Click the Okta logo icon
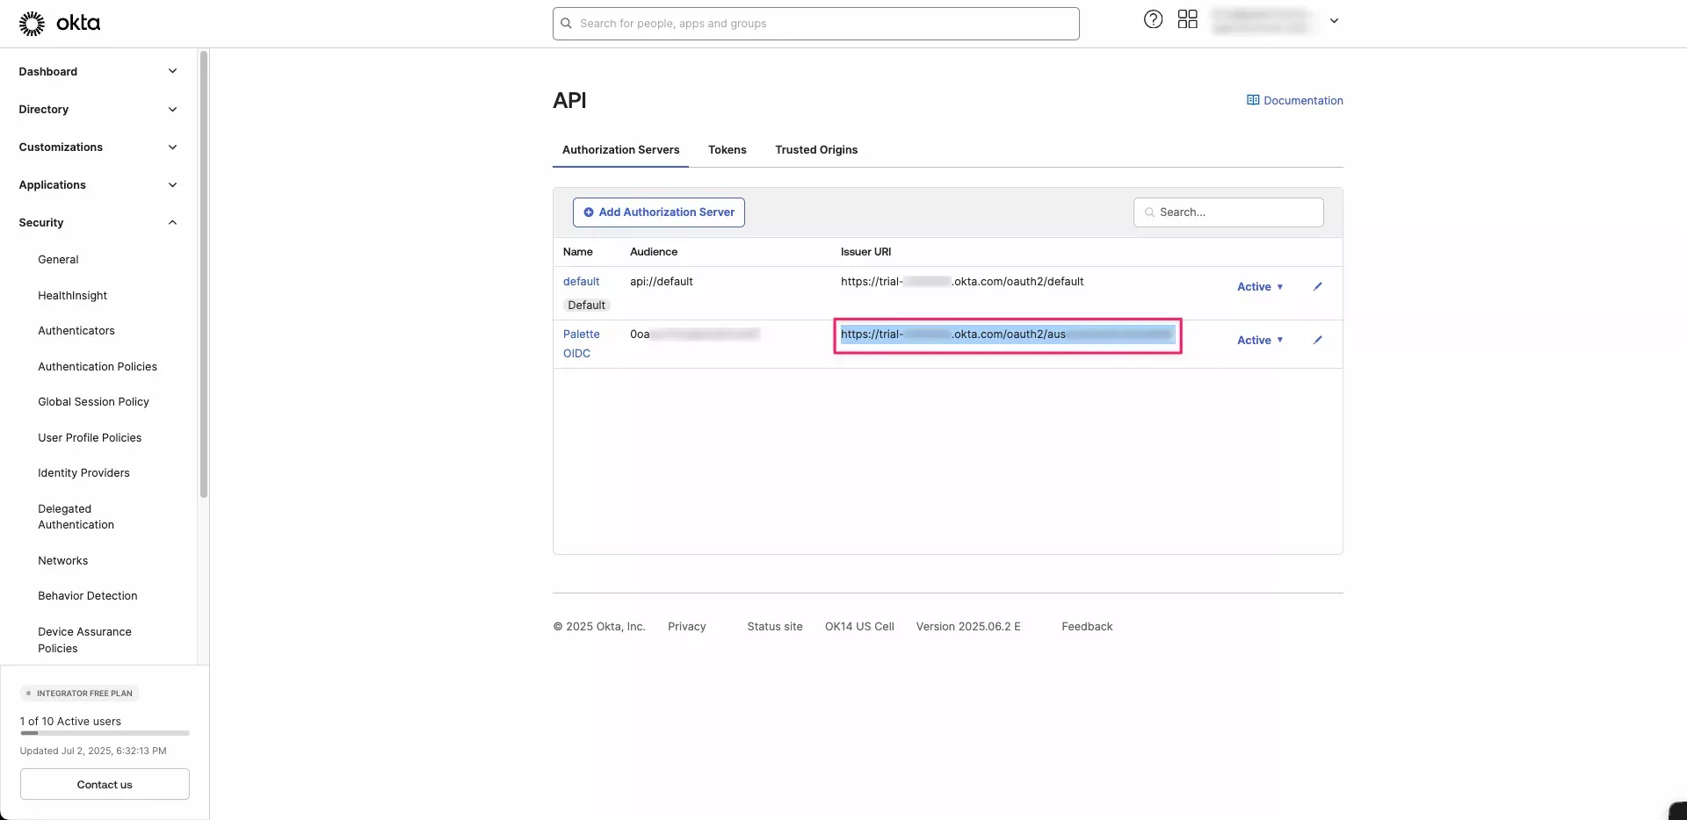This screenshot has height=820, width=1687. (33, 24)
